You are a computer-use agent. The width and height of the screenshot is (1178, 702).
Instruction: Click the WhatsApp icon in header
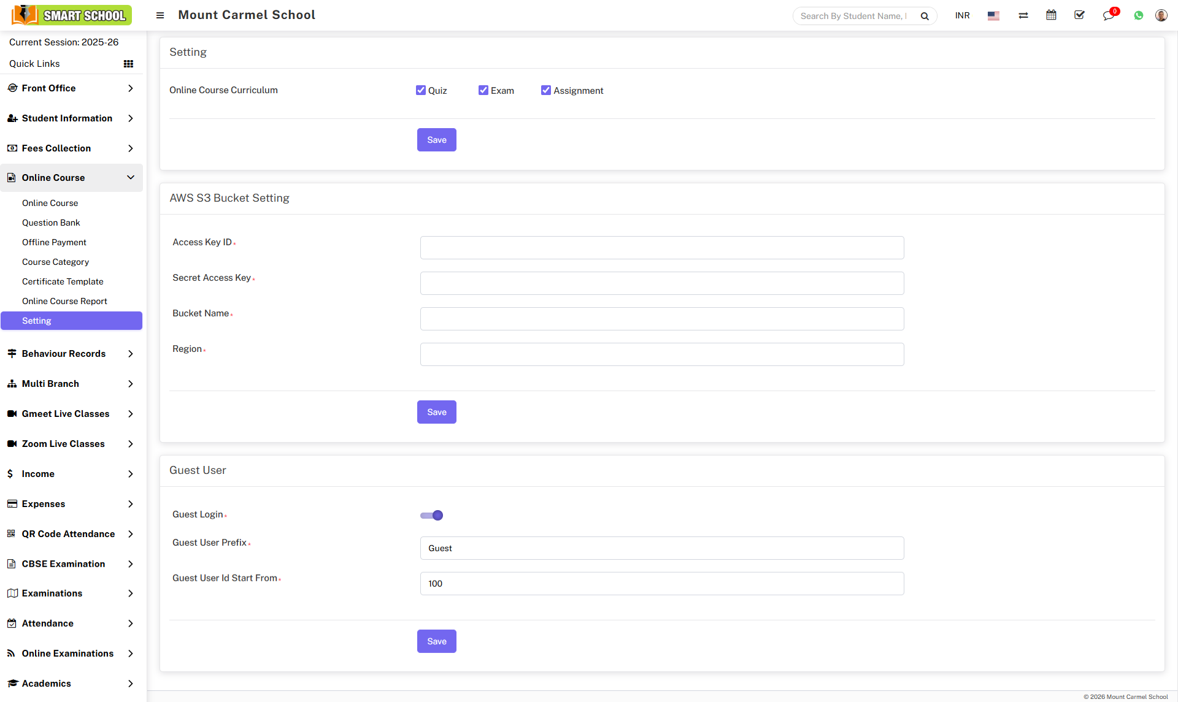(x=1139, y=15)
